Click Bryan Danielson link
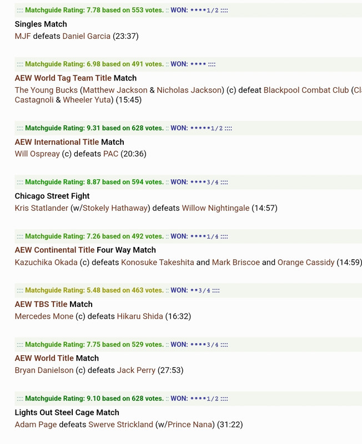362x444 pixels. pyautogui.click(x=44, y=370)
